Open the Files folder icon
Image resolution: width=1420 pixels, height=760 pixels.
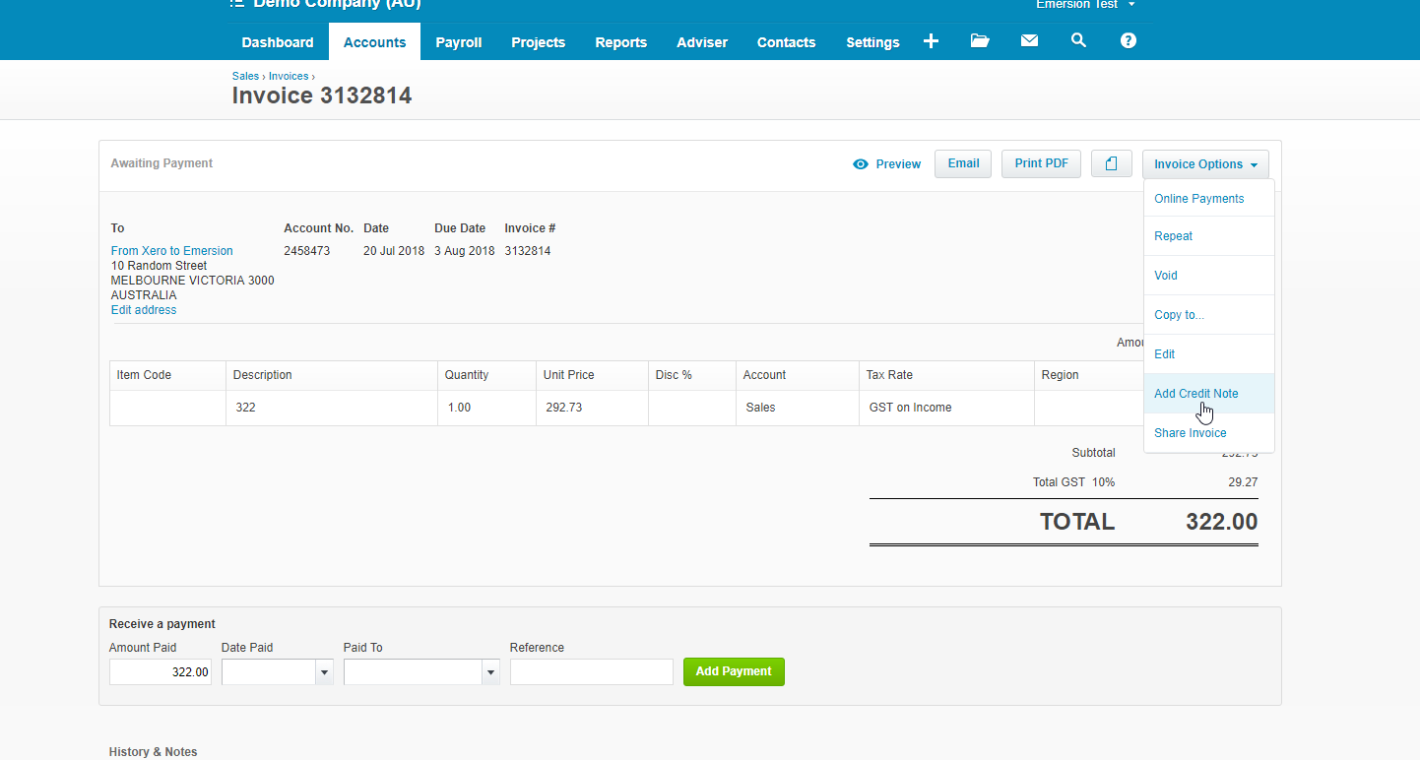(x=980, y=41)
